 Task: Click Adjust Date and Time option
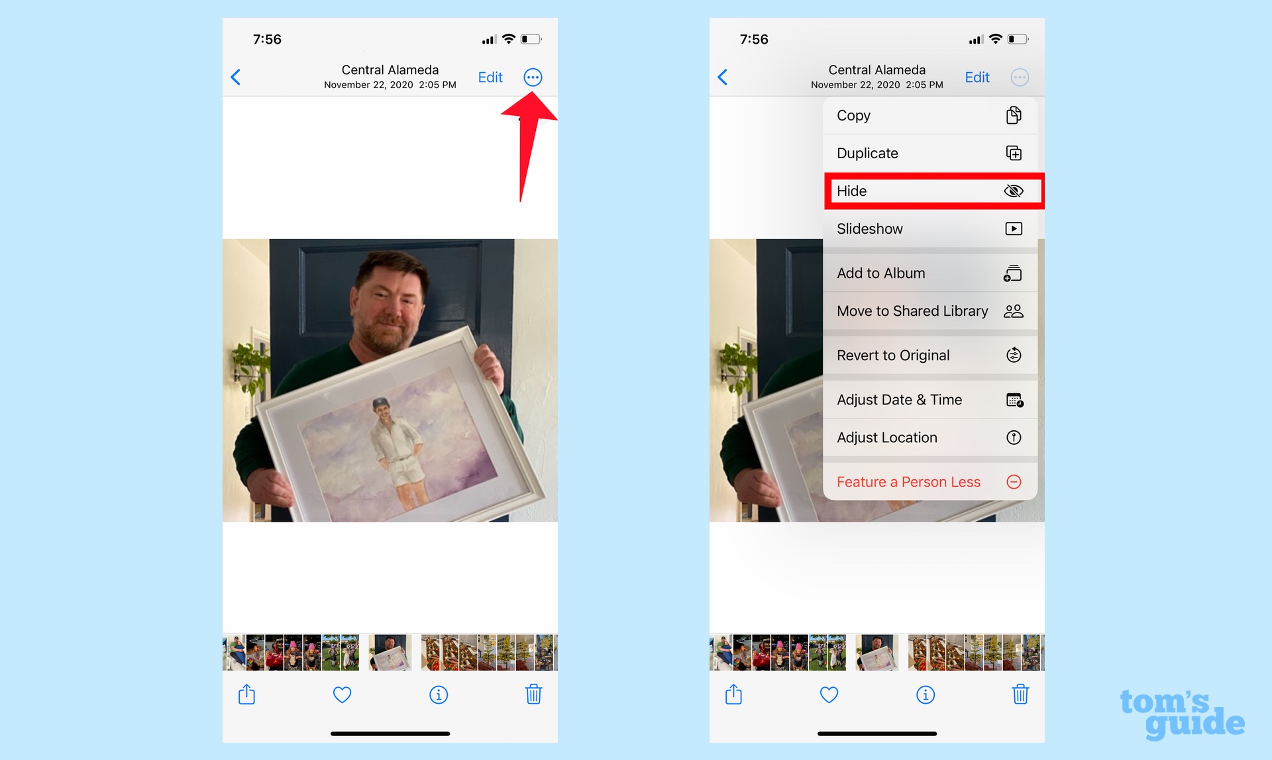click(x=927, y=399)
